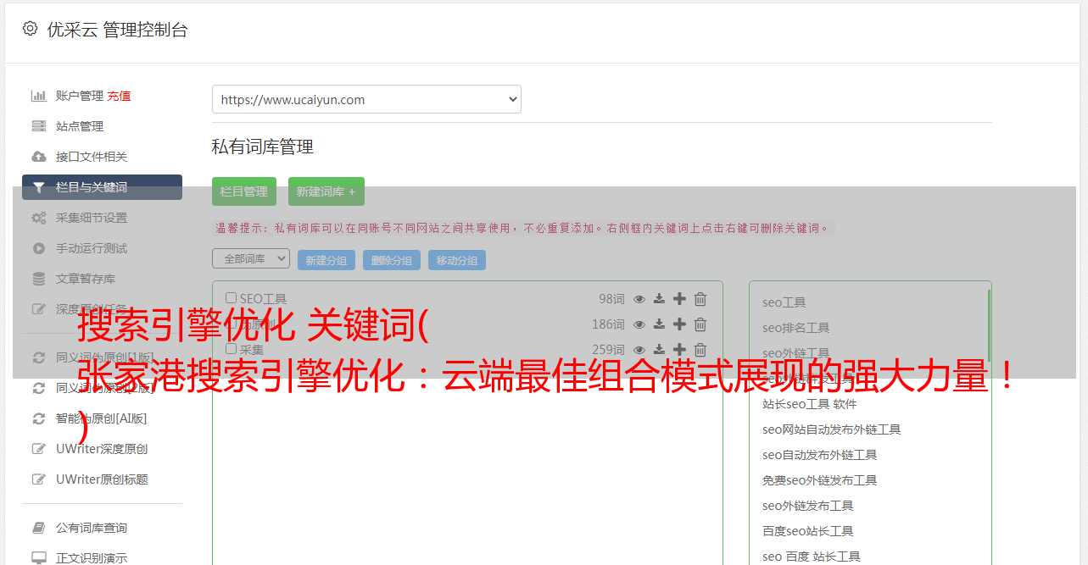Image resolution: width=1088 pixels, height=565 pixels.
Task: Click the database icon next to 文章暂存库
Action: [x=38, y=279]
